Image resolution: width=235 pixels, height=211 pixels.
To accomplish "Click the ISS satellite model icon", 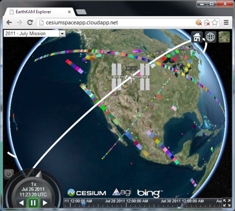I will pos(131,77).
